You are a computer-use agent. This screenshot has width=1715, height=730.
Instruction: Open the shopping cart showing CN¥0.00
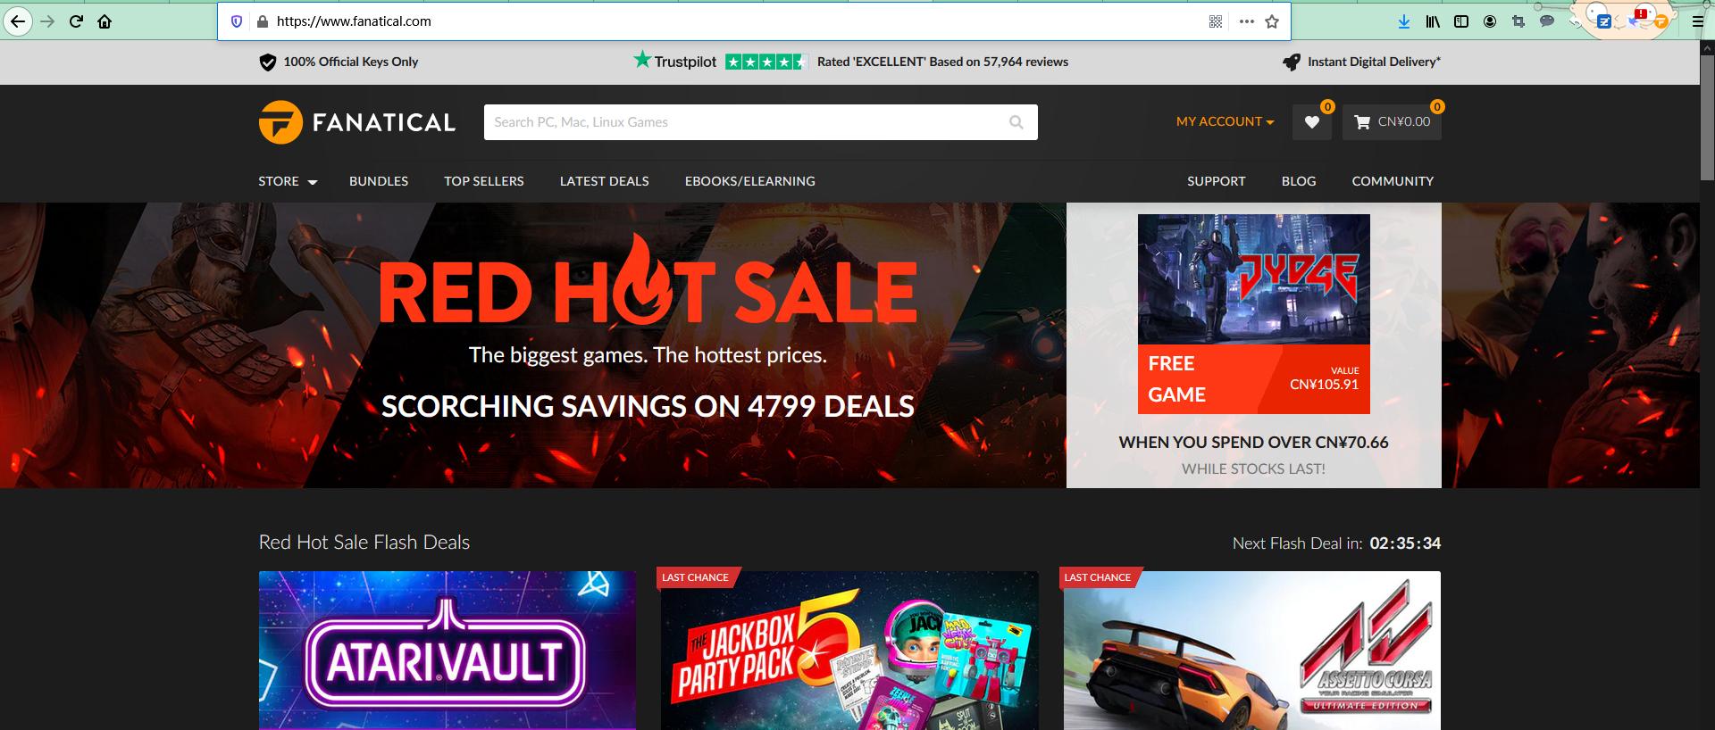1392,122
